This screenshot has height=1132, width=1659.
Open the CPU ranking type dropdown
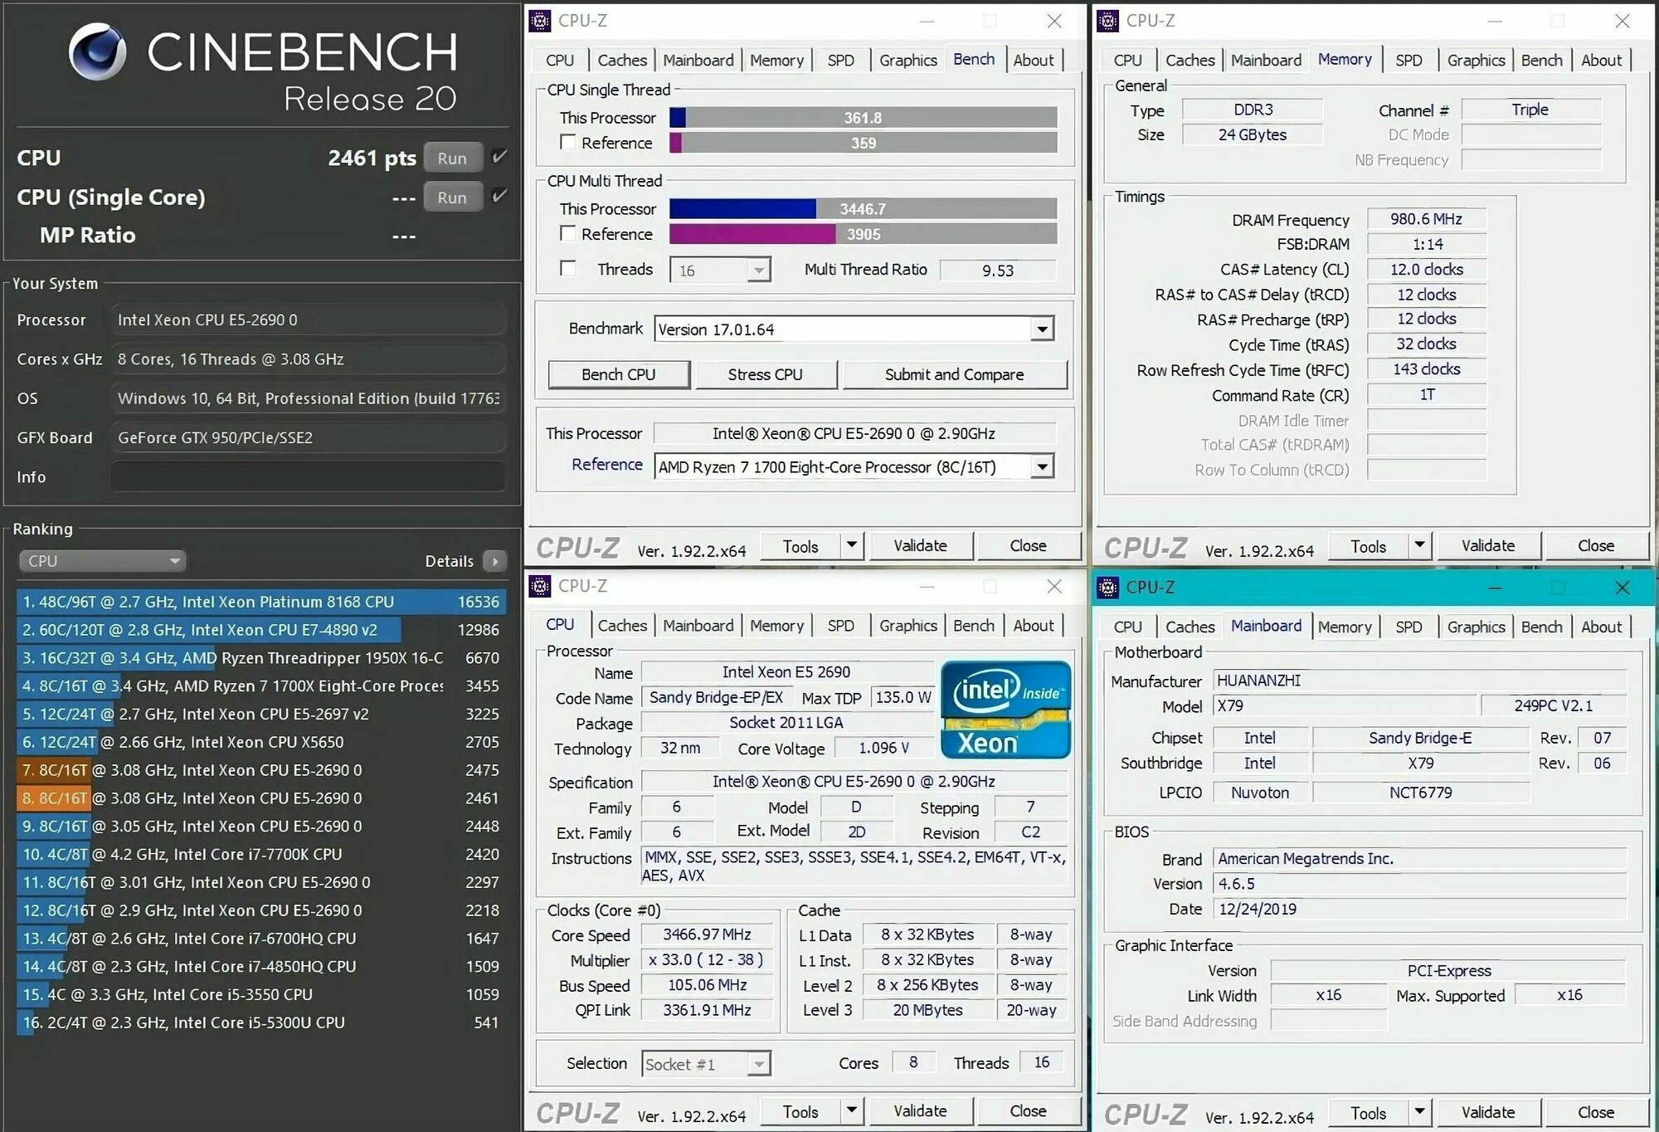pyautogui.click(x=102, y=561)
